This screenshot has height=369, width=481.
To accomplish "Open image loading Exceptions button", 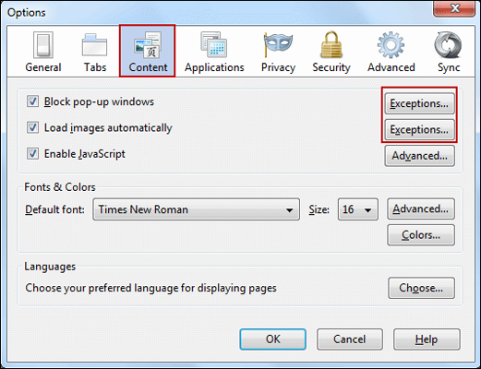I will coord(419,129).
